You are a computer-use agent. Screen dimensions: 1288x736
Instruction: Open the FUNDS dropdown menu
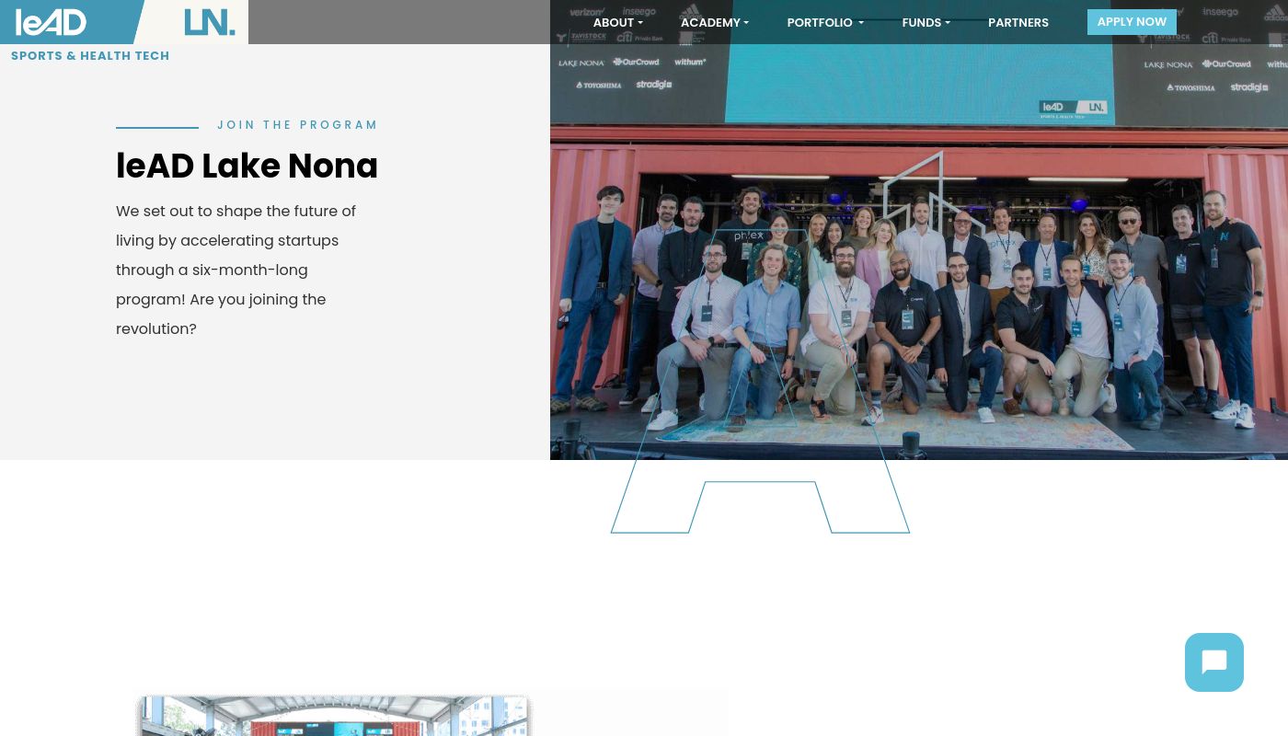click(x=926, y=23)
